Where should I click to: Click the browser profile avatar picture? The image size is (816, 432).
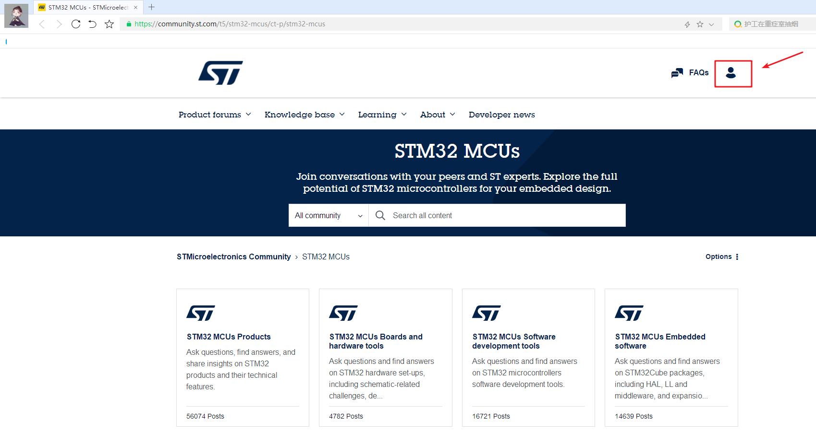coord(16,16)
